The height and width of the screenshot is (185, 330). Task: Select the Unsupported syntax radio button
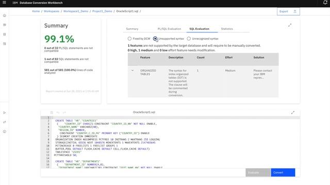tap(155, 39)
